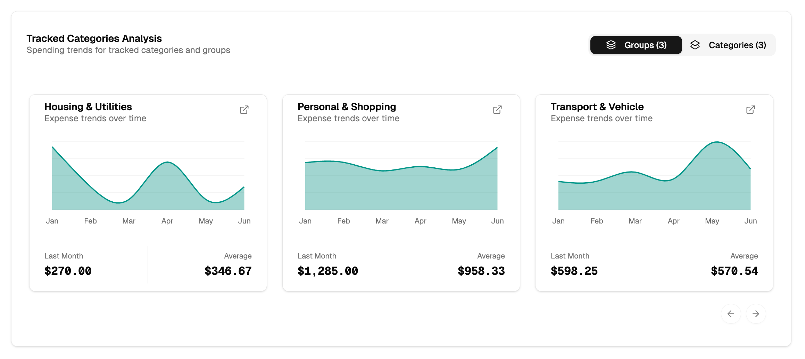Go back using previous arrow button
This screenshot has width=805, height=359.
coord(731,314)
